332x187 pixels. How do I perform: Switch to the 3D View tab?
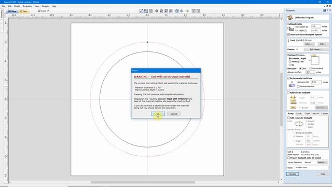click(23, 11)
